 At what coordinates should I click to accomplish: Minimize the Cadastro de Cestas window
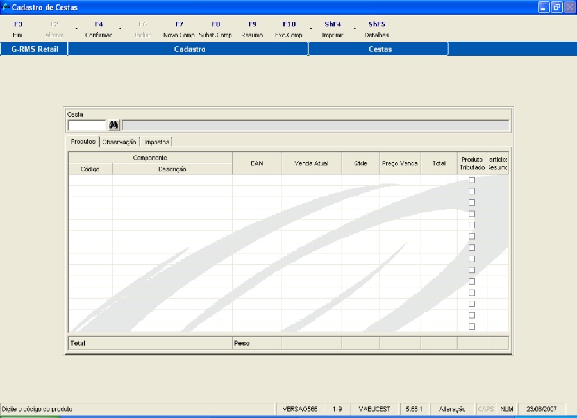[544, 7]
